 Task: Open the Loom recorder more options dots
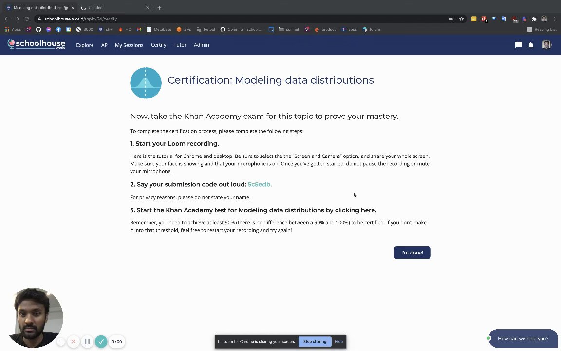[x=61, y=342]
